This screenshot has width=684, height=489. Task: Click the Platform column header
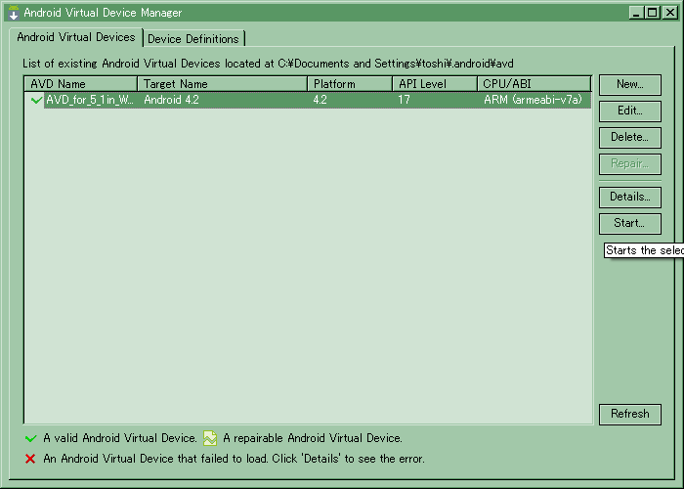tap(350, 84)
